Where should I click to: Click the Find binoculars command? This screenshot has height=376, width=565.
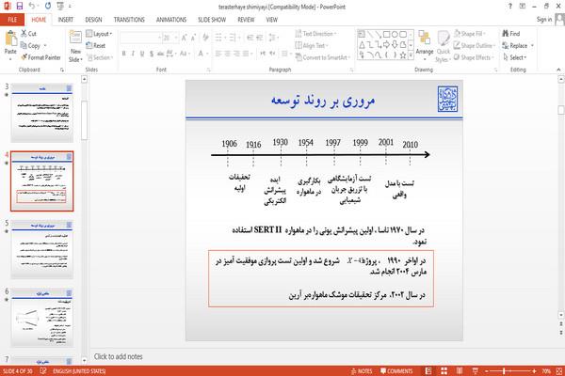[511, 34]
